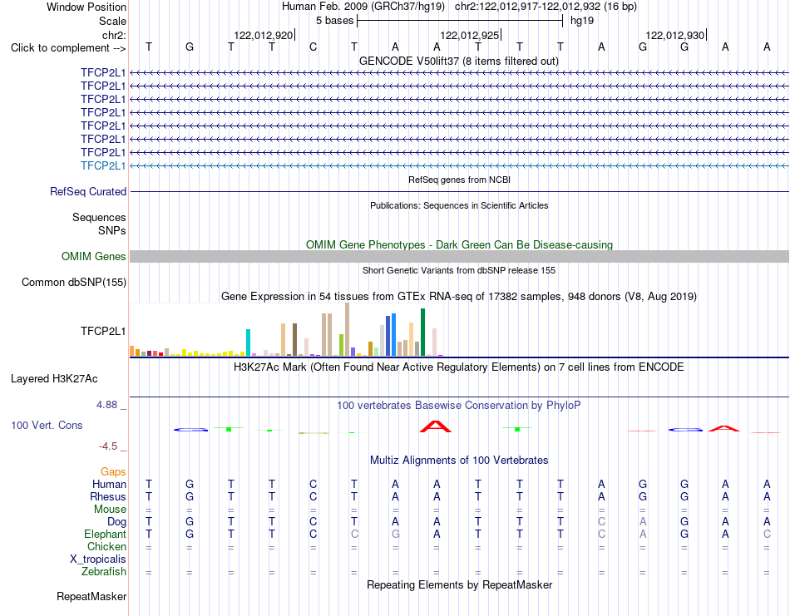Click the '5 bases' scale bar label
Viewport: 790px width, 616px height.
coord(334,21)
